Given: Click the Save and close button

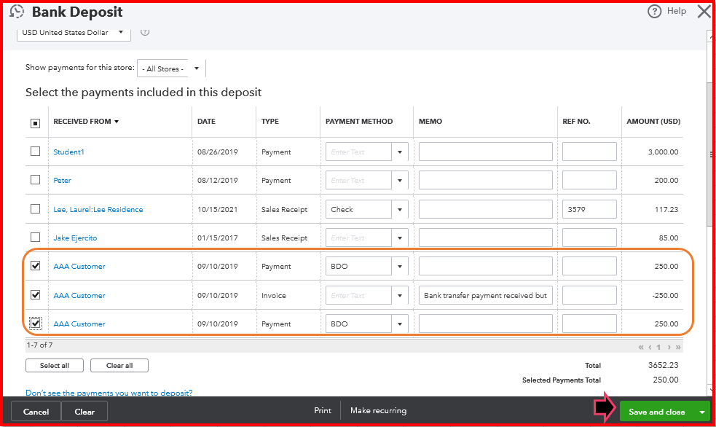Looking at the screenshot, I should point(657,412).
